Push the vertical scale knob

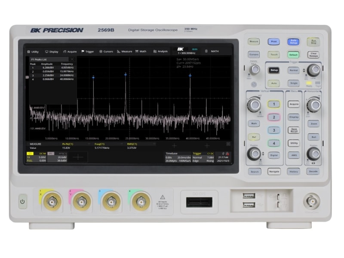click(x=254, y=104)
